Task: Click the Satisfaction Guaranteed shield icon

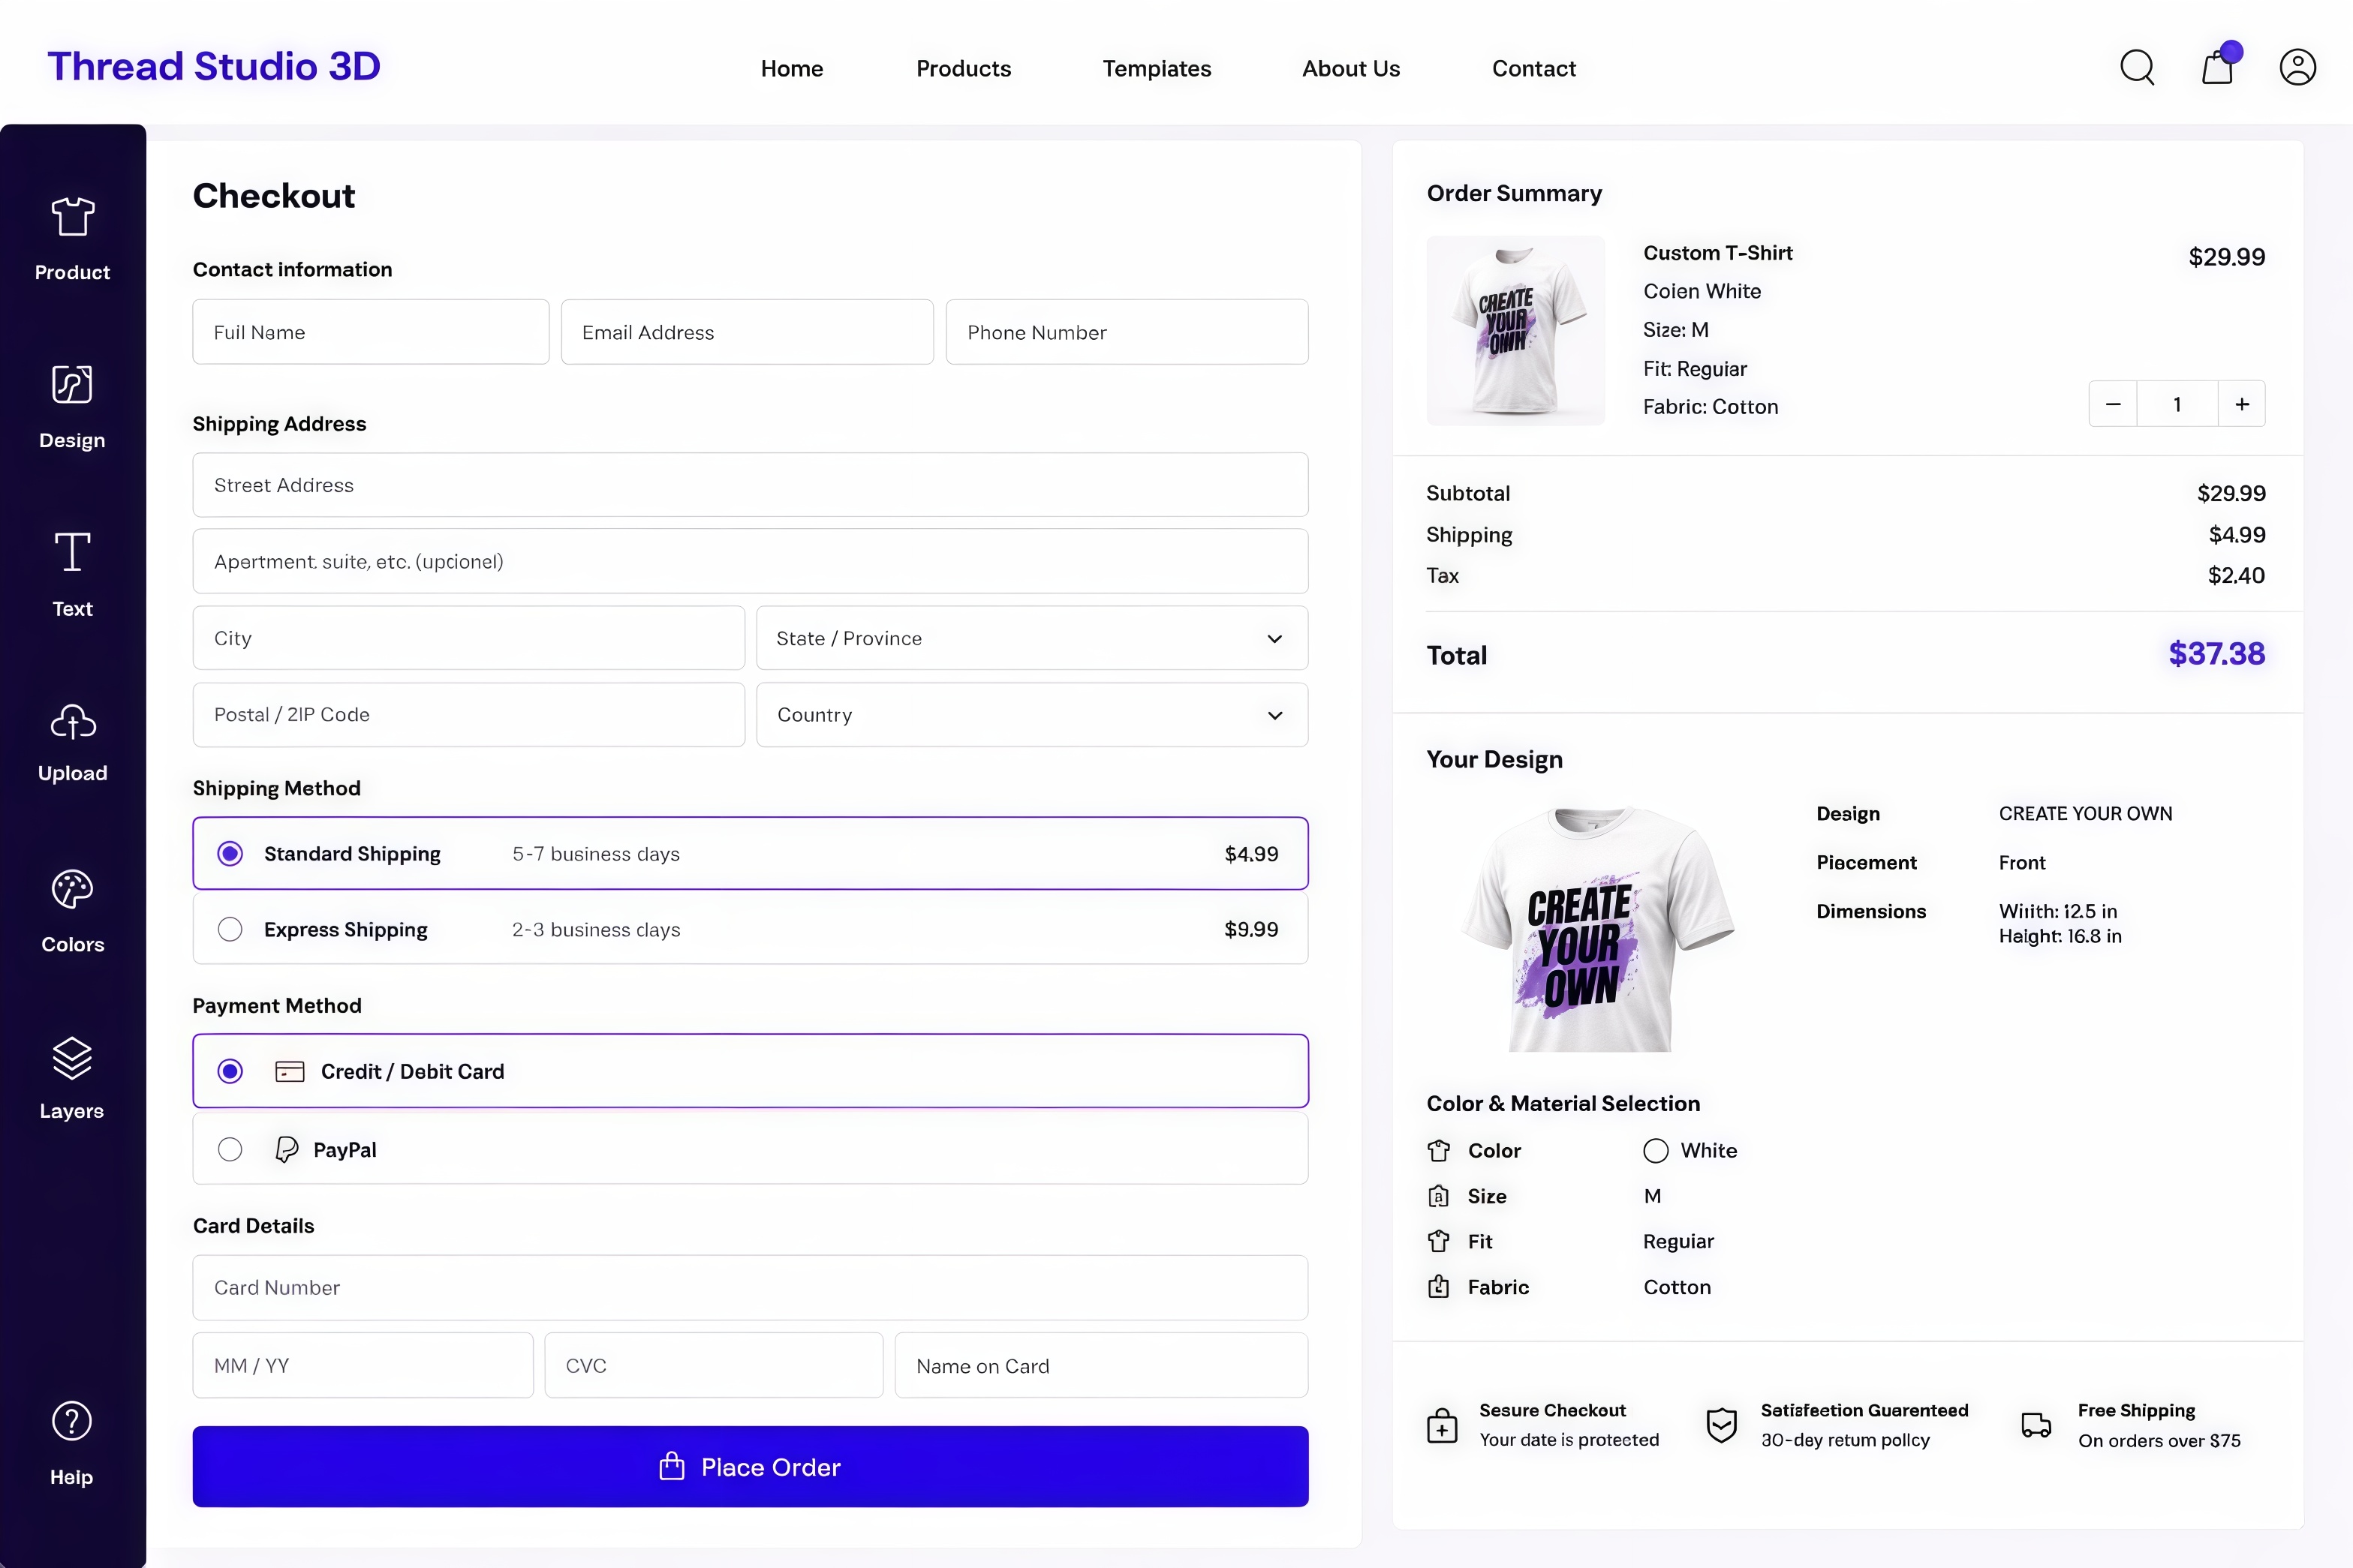Action: coord(1722,1426)
